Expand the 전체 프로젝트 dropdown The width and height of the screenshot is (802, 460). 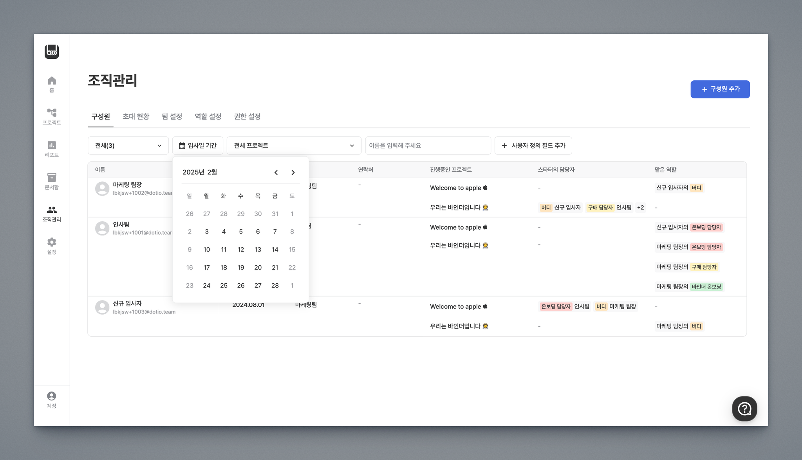coord(294,145)
